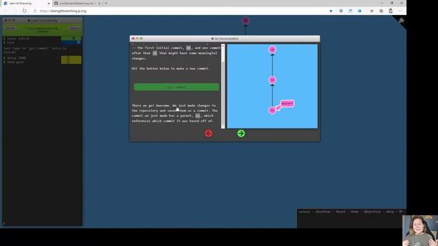
Task: Click the right button in green terminal header
Action: point(75,28)
